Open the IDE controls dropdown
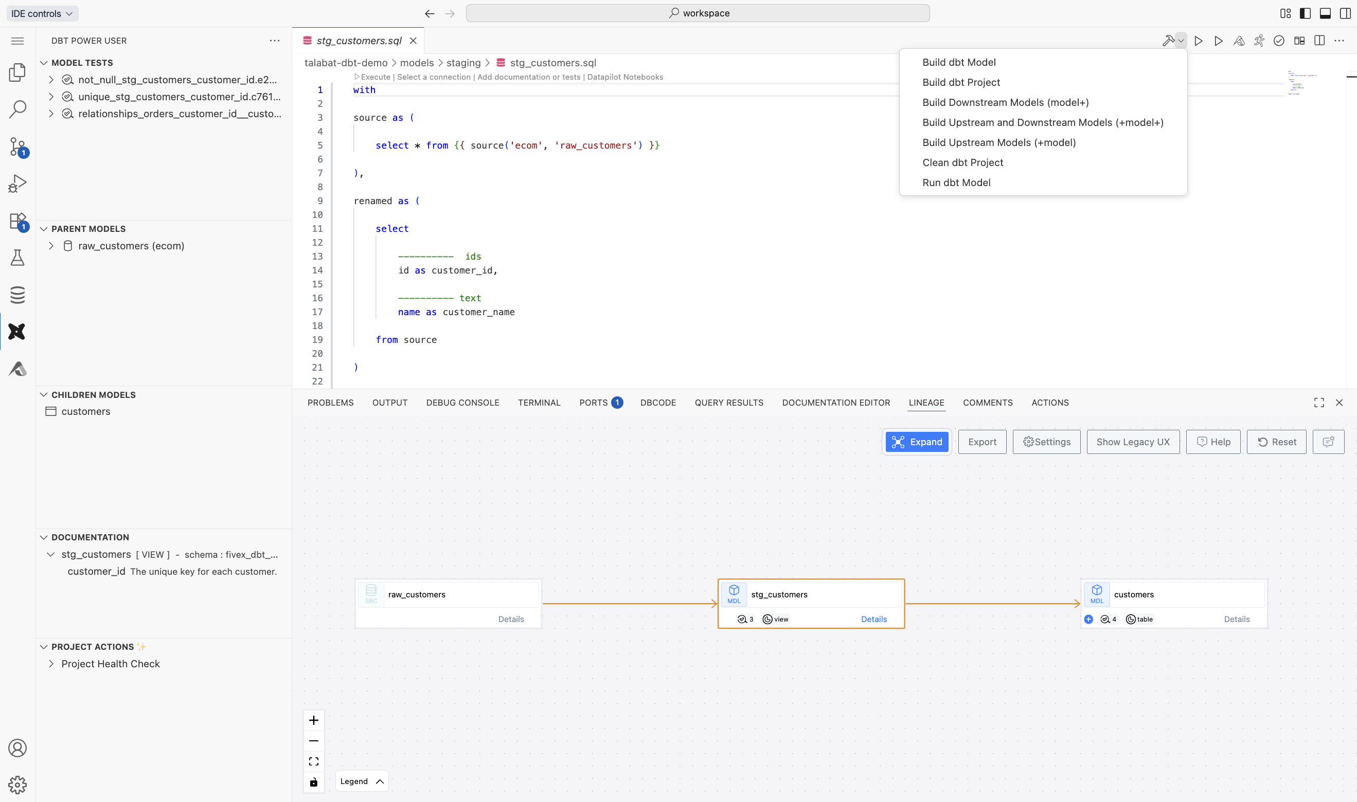Viewport: 1357px width, 802px height. coord(42,13)
